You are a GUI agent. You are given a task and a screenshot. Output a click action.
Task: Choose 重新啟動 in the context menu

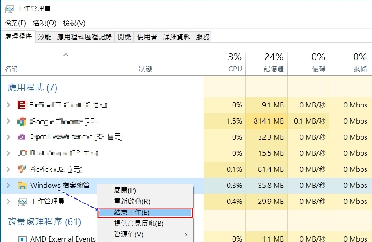click(x=132, y=201)
